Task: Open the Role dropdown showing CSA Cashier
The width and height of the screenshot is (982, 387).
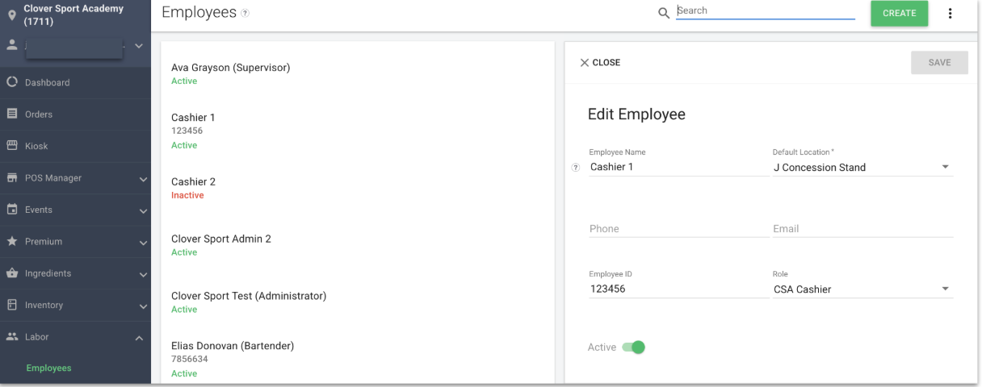Action: coord(862,289)
